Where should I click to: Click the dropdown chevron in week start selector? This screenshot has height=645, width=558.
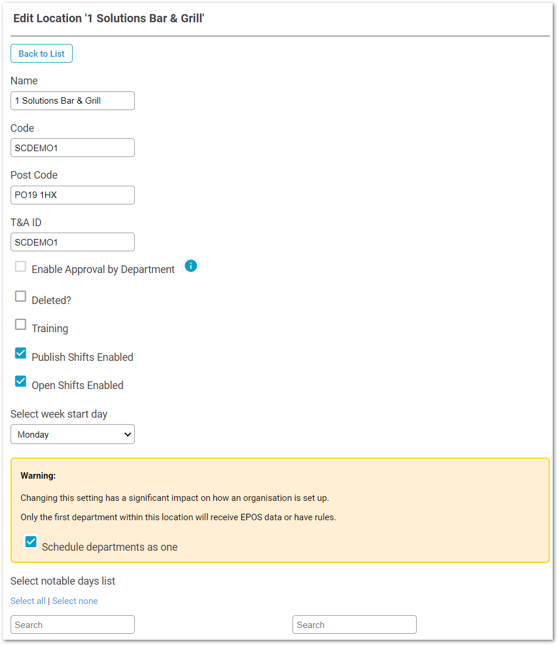pyautogui.click(x=128, y=434)
